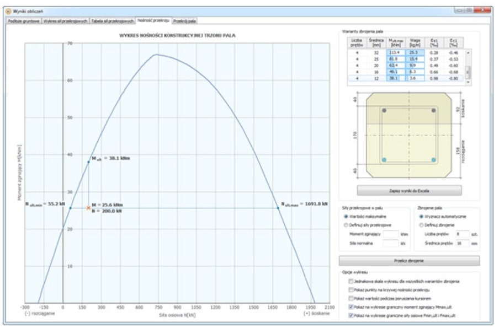Screen dimensions: 499x328
Task: Click the Liczba prętów input field
Action: [463, 234]
